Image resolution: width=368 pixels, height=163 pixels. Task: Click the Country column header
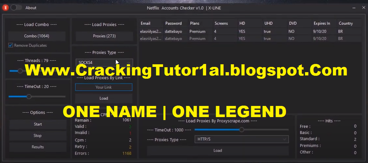click(x=345, y=24)
